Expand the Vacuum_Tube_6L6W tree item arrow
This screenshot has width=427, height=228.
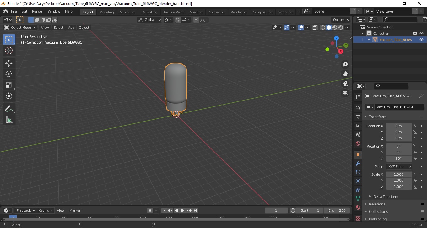click(369, 39)
